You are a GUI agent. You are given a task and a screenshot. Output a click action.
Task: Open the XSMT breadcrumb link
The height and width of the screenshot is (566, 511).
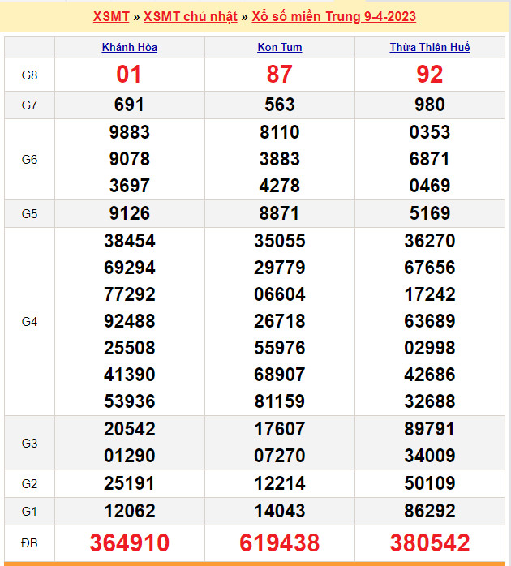(x=111, y=16)
